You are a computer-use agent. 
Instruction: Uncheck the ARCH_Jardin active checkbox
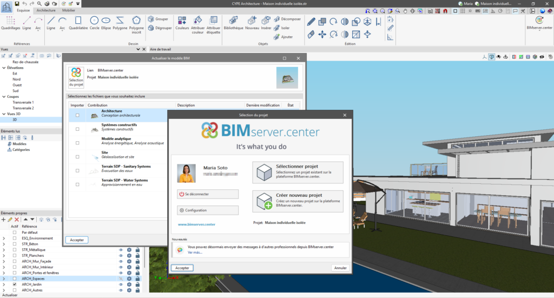point(15,284)
